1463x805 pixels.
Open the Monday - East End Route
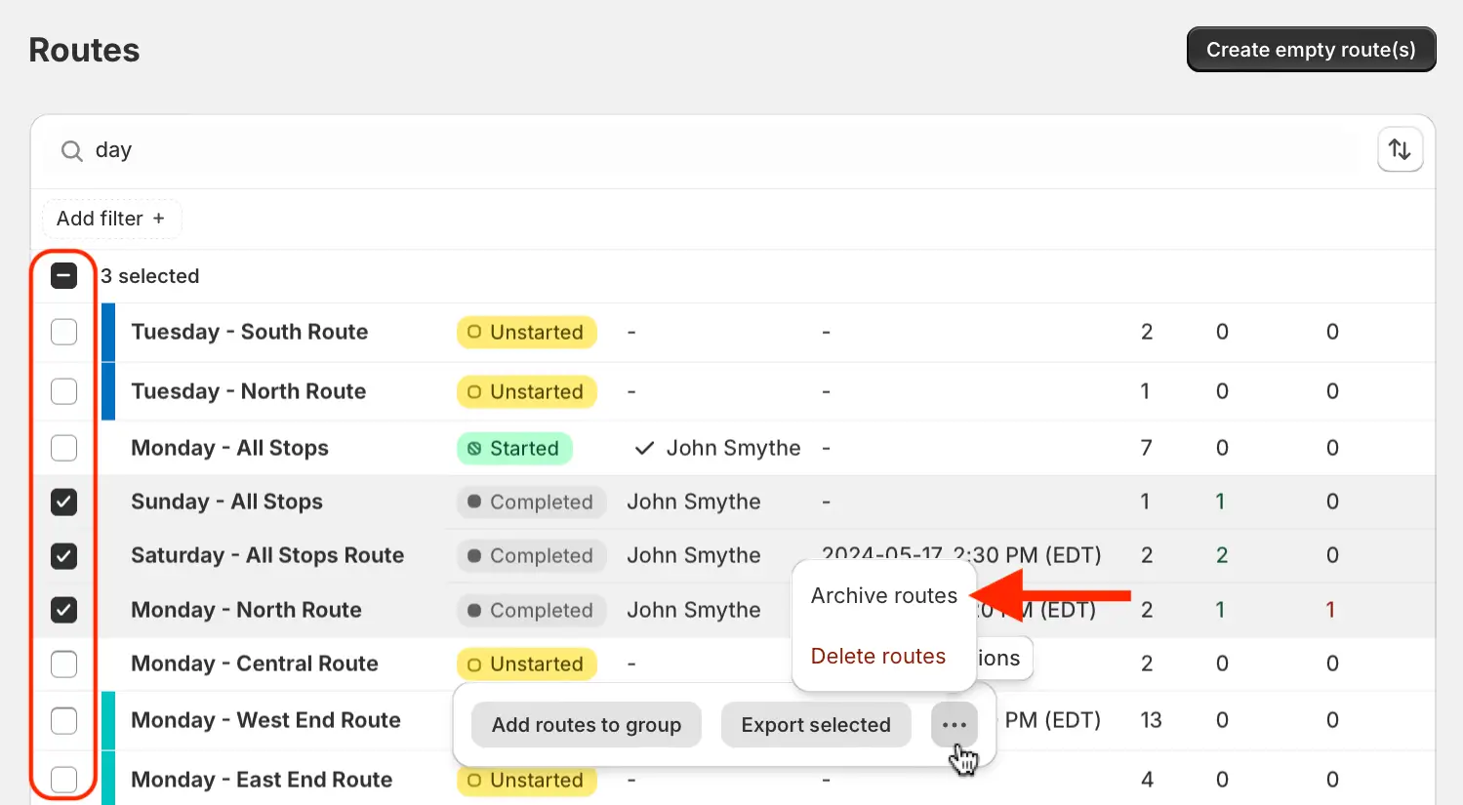pyautogui.click(x=262, y=780)
